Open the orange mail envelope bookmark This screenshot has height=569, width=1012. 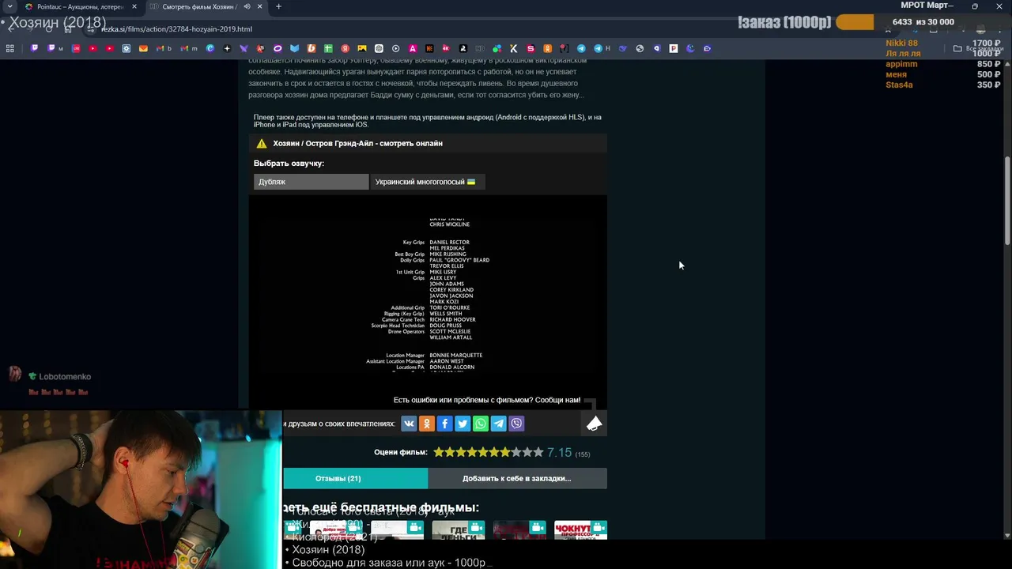(143, 48)
